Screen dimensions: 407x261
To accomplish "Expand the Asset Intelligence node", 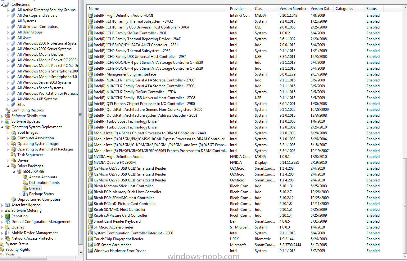I will 2,205.
